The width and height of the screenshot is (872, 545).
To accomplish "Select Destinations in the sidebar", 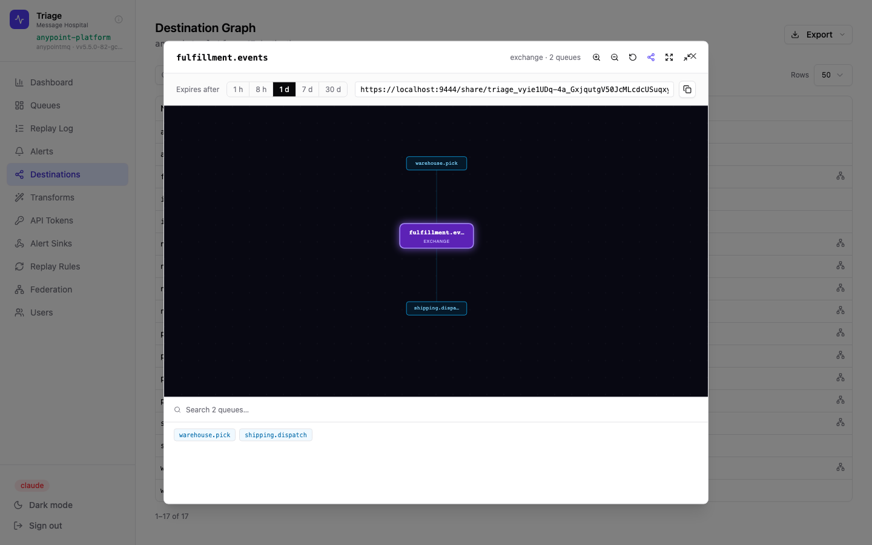I will click(67, 174).
